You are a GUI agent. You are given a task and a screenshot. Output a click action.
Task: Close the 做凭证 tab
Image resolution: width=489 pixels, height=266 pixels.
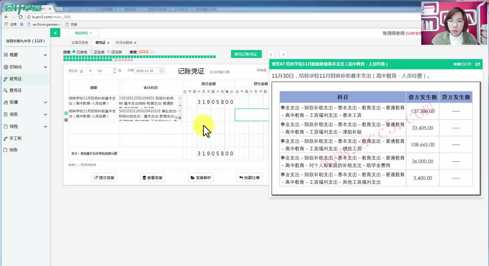[108, 43]
